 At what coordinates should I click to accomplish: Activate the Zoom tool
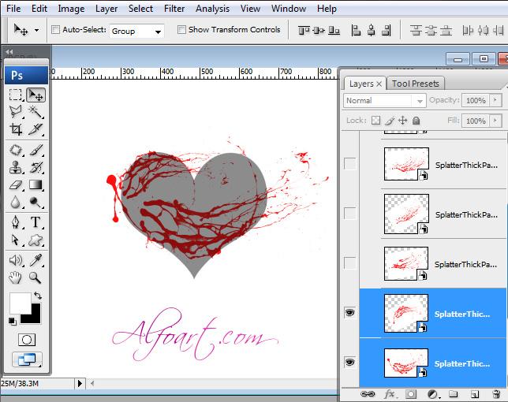coord(35,277)
